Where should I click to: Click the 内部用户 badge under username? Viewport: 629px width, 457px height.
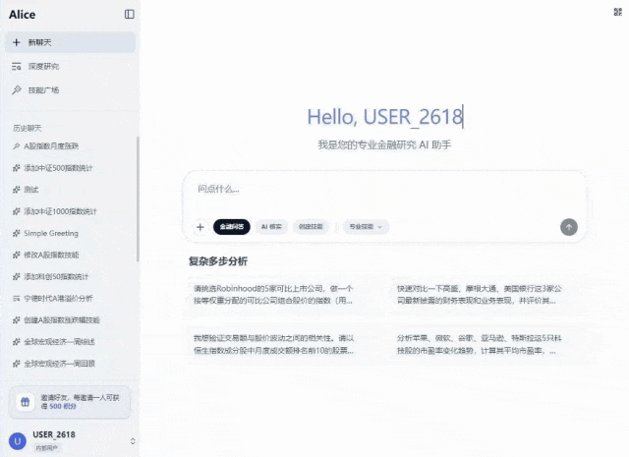click(46, 448)
